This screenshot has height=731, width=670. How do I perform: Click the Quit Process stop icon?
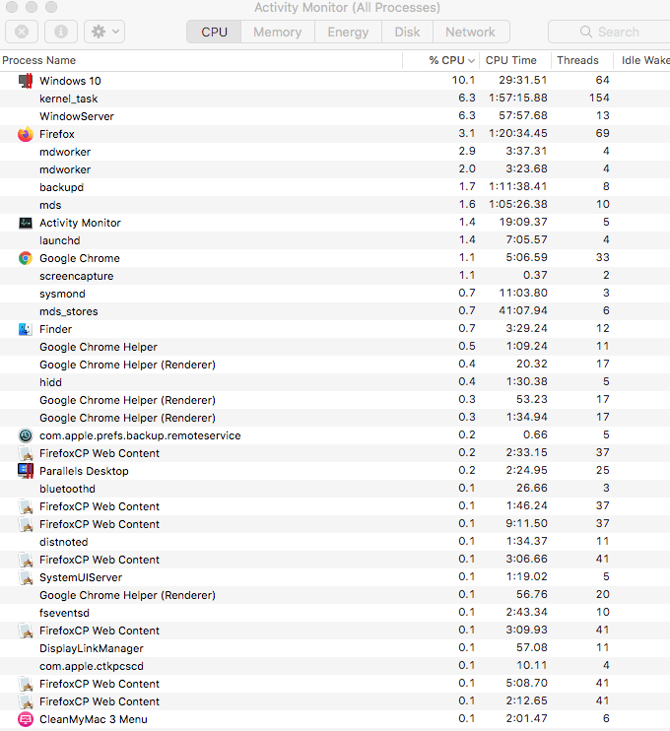point(22,32)
